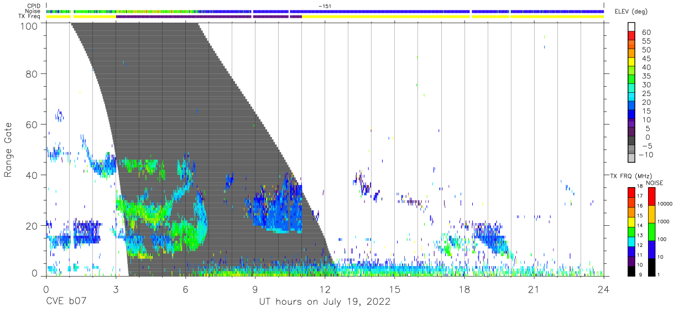Click the 40 tick on Range Gate axis
Screen dimensions: 679x313
click(32, 175)
